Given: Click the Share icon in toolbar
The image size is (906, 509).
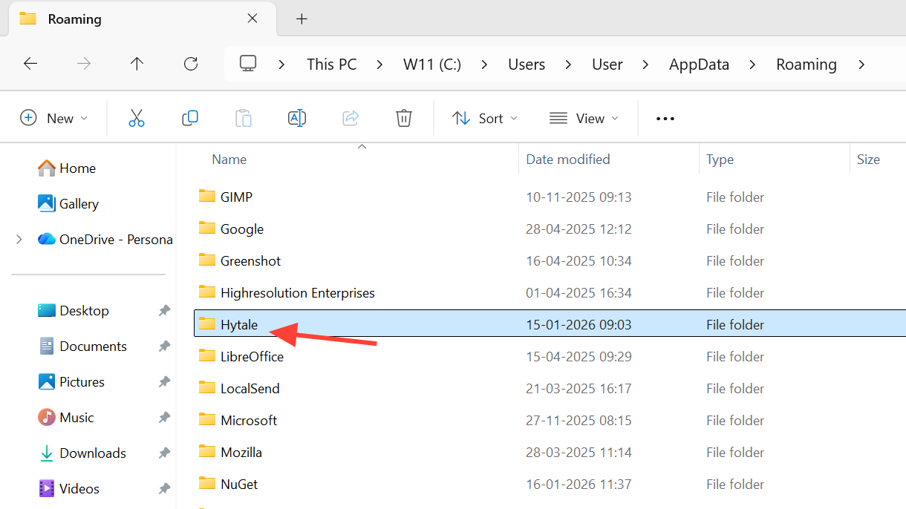Looking at the screenshot, I should click(351, 118).
